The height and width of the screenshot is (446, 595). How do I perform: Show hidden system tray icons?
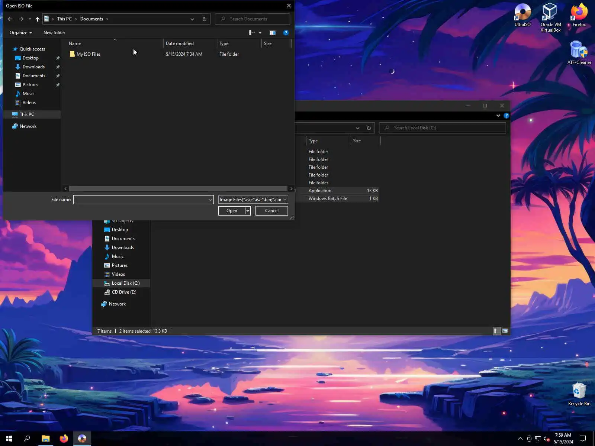tap(520, 439)
